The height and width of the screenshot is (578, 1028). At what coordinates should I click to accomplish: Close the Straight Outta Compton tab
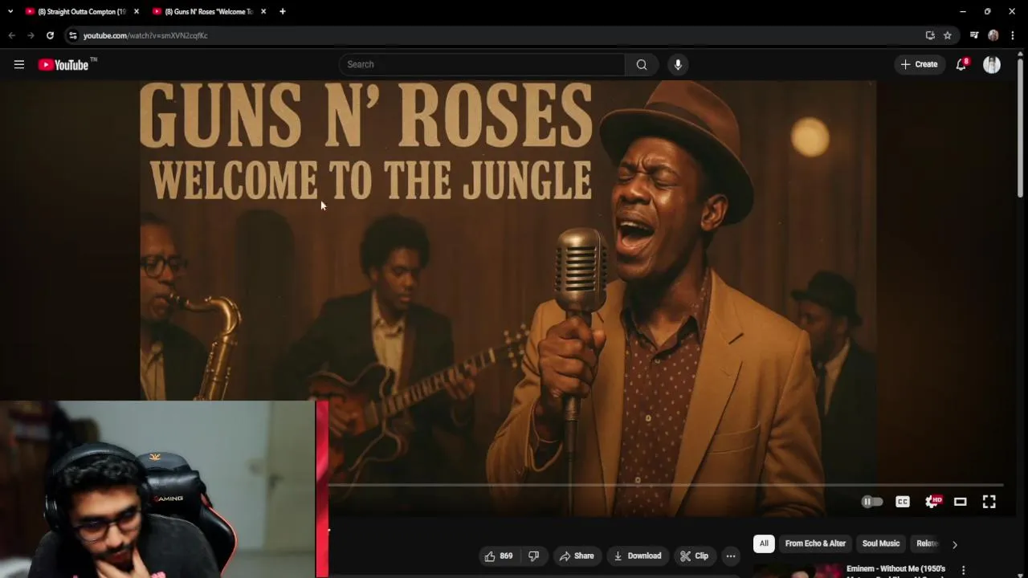coord(136,11)
